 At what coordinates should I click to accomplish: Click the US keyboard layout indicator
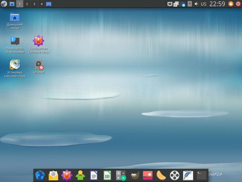point(204,4)
